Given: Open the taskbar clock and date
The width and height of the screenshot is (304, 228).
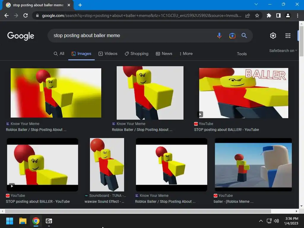Looking at the screenshot, I should 292,221.
